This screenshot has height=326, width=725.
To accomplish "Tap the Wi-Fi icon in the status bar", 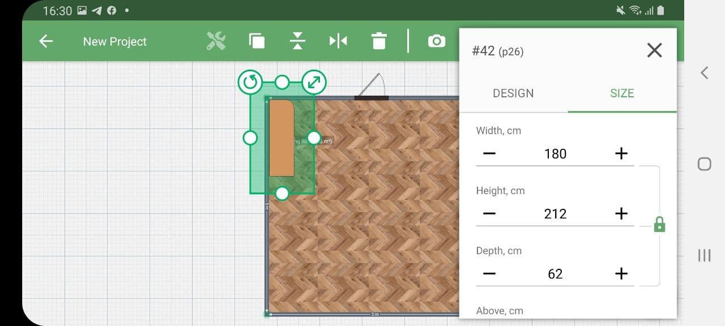I will tap(635, 10).
